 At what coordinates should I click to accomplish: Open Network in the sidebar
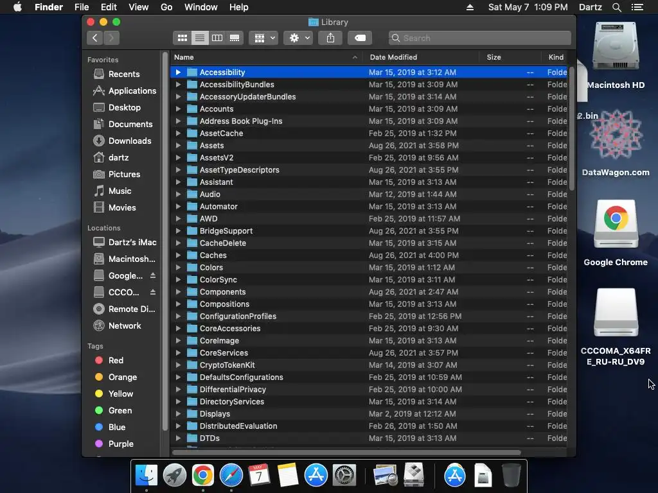coord(117,325)
